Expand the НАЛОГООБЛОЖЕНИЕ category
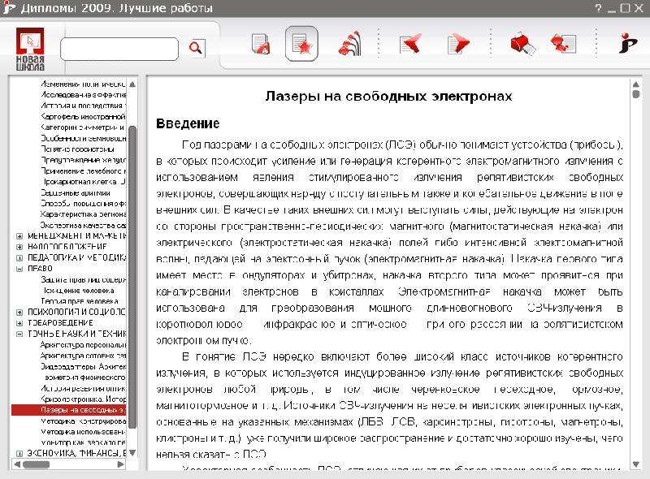Viewport: 650px width, 479px height. [x=19, y=247]
